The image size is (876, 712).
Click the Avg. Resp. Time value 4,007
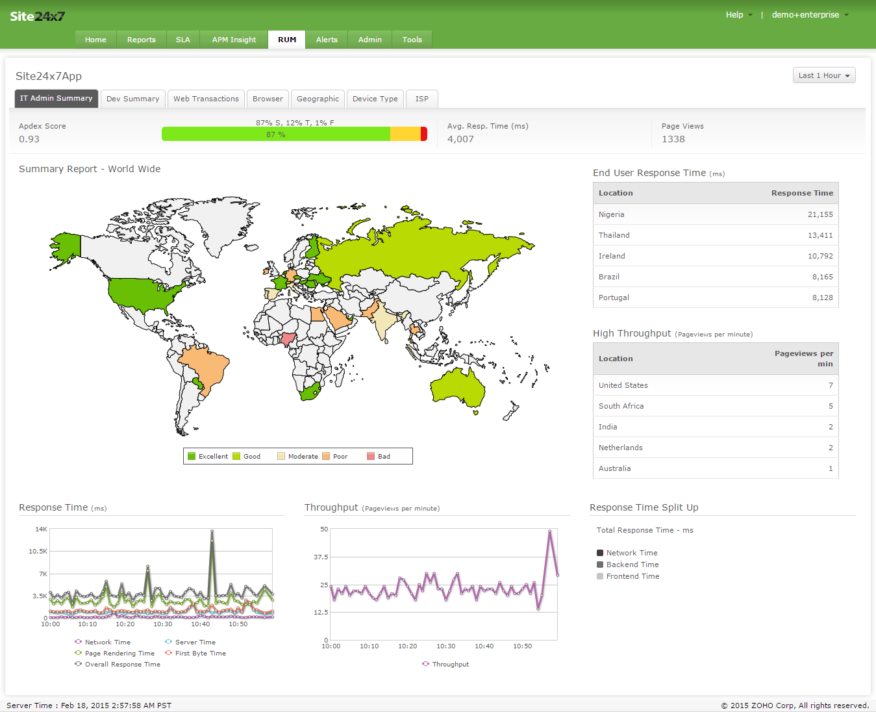pyautogui.click(x=460, y=139)
